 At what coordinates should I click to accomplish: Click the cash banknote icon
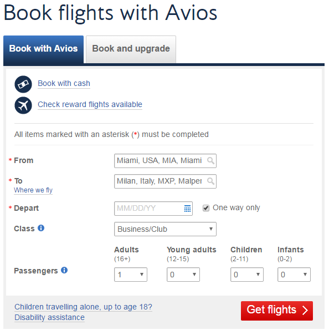pos(23,84)
